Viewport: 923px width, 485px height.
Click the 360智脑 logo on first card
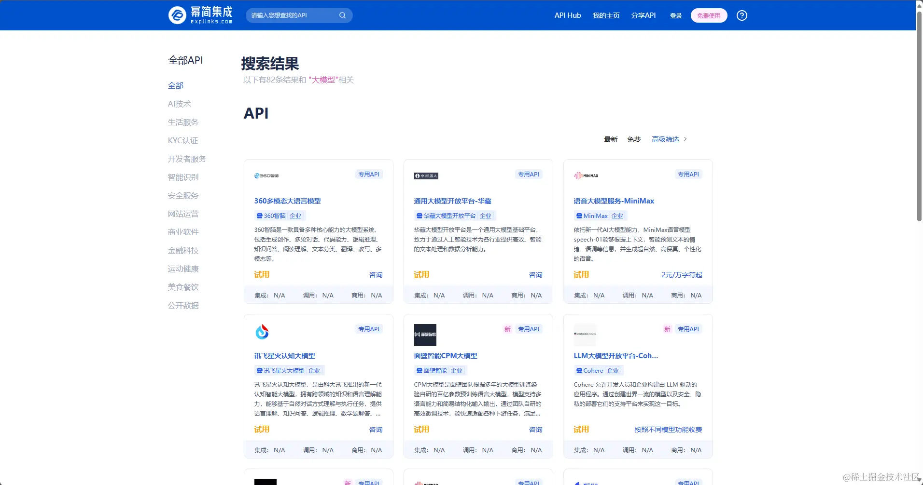[x=266, y=175]
